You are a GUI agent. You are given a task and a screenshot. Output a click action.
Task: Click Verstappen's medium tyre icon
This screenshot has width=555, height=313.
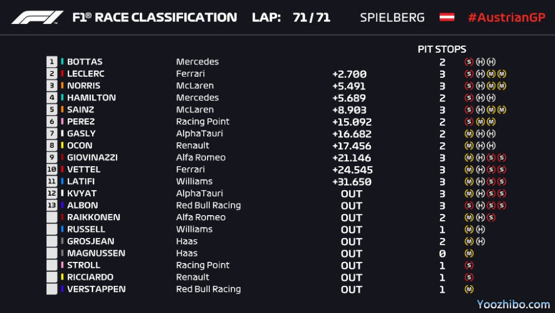[x=469, y=289]
